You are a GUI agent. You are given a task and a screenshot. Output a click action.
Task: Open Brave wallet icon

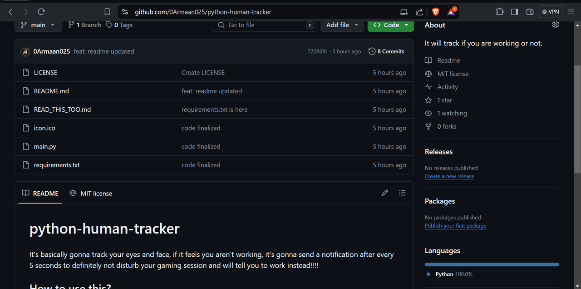[529, 12]
